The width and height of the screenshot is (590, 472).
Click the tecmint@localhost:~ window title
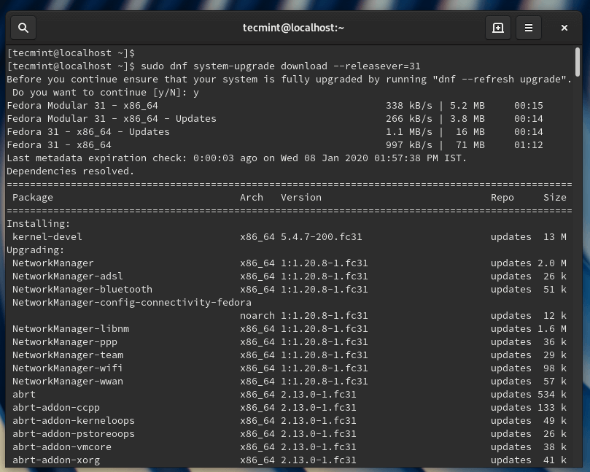[293, 28]
